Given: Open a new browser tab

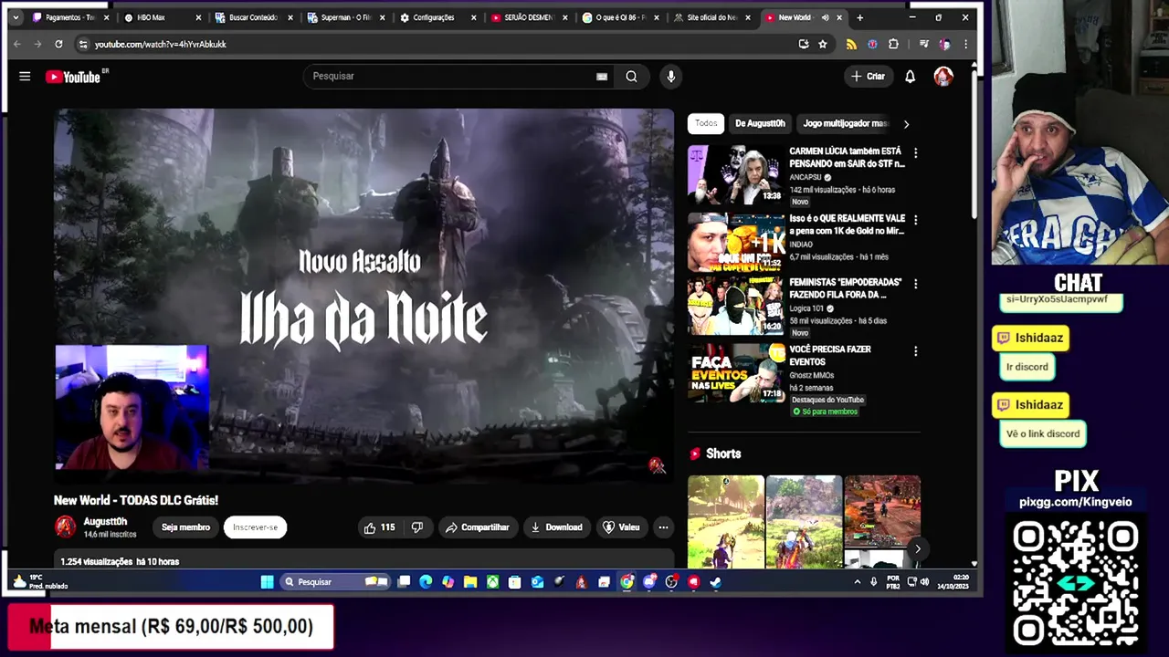Looking at the screenshot, I should tap(859, 17).
